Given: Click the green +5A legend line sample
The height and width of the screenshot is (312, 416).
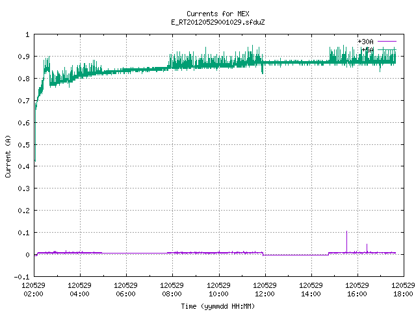Looking at the screenshot, I should [387, 50].
